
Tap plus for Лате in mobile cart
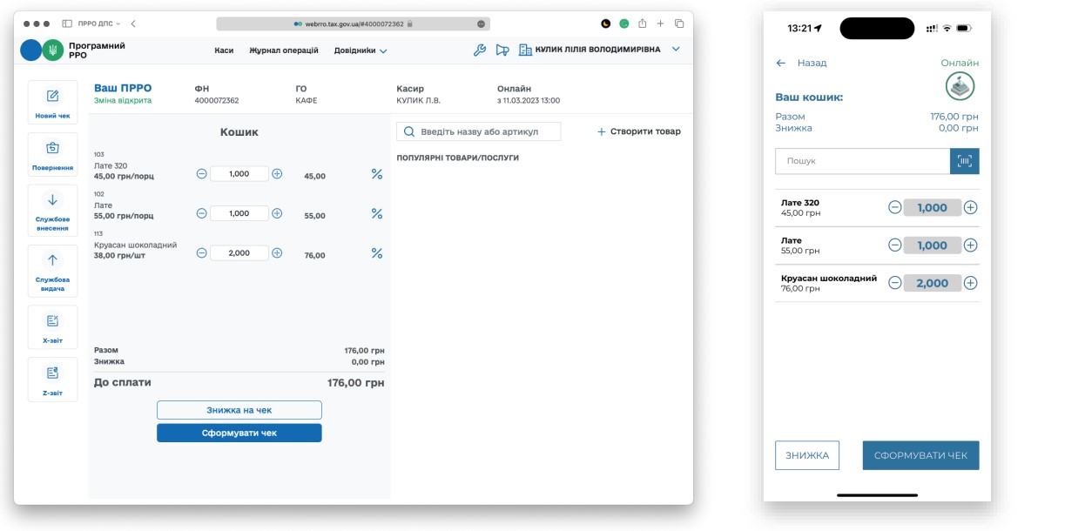pyautogui.click(x=971, y=245)
